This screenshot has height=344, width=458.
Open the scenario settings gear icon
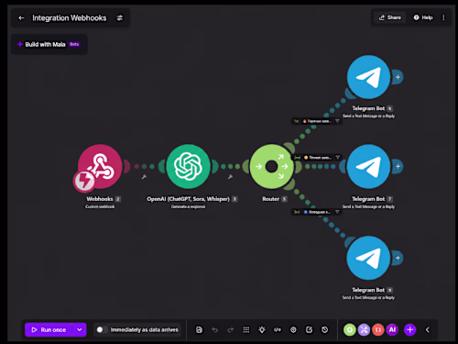click(x=293, y=329)
